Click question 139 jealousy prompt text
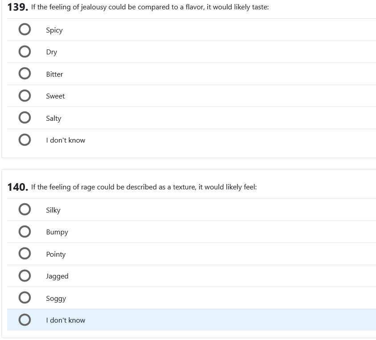Image resolution: width=376 pixels, height=340 pixels. point(150,8)
